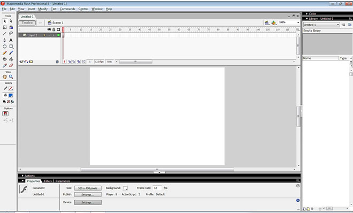This screenshot has height=213, width=353.
Task: Select the Pen tool
Action: pyautogui.click(x=4, y=40)
